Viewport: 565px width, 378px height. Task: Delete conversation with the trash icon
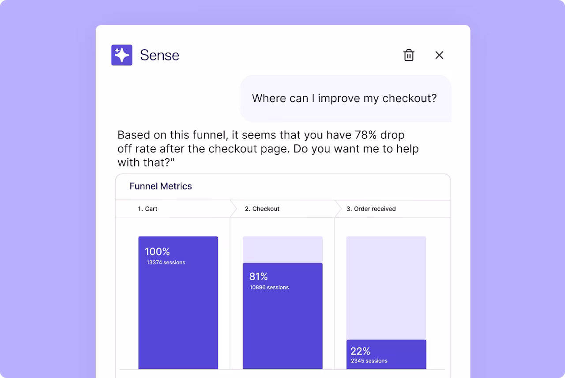point(409,55)
